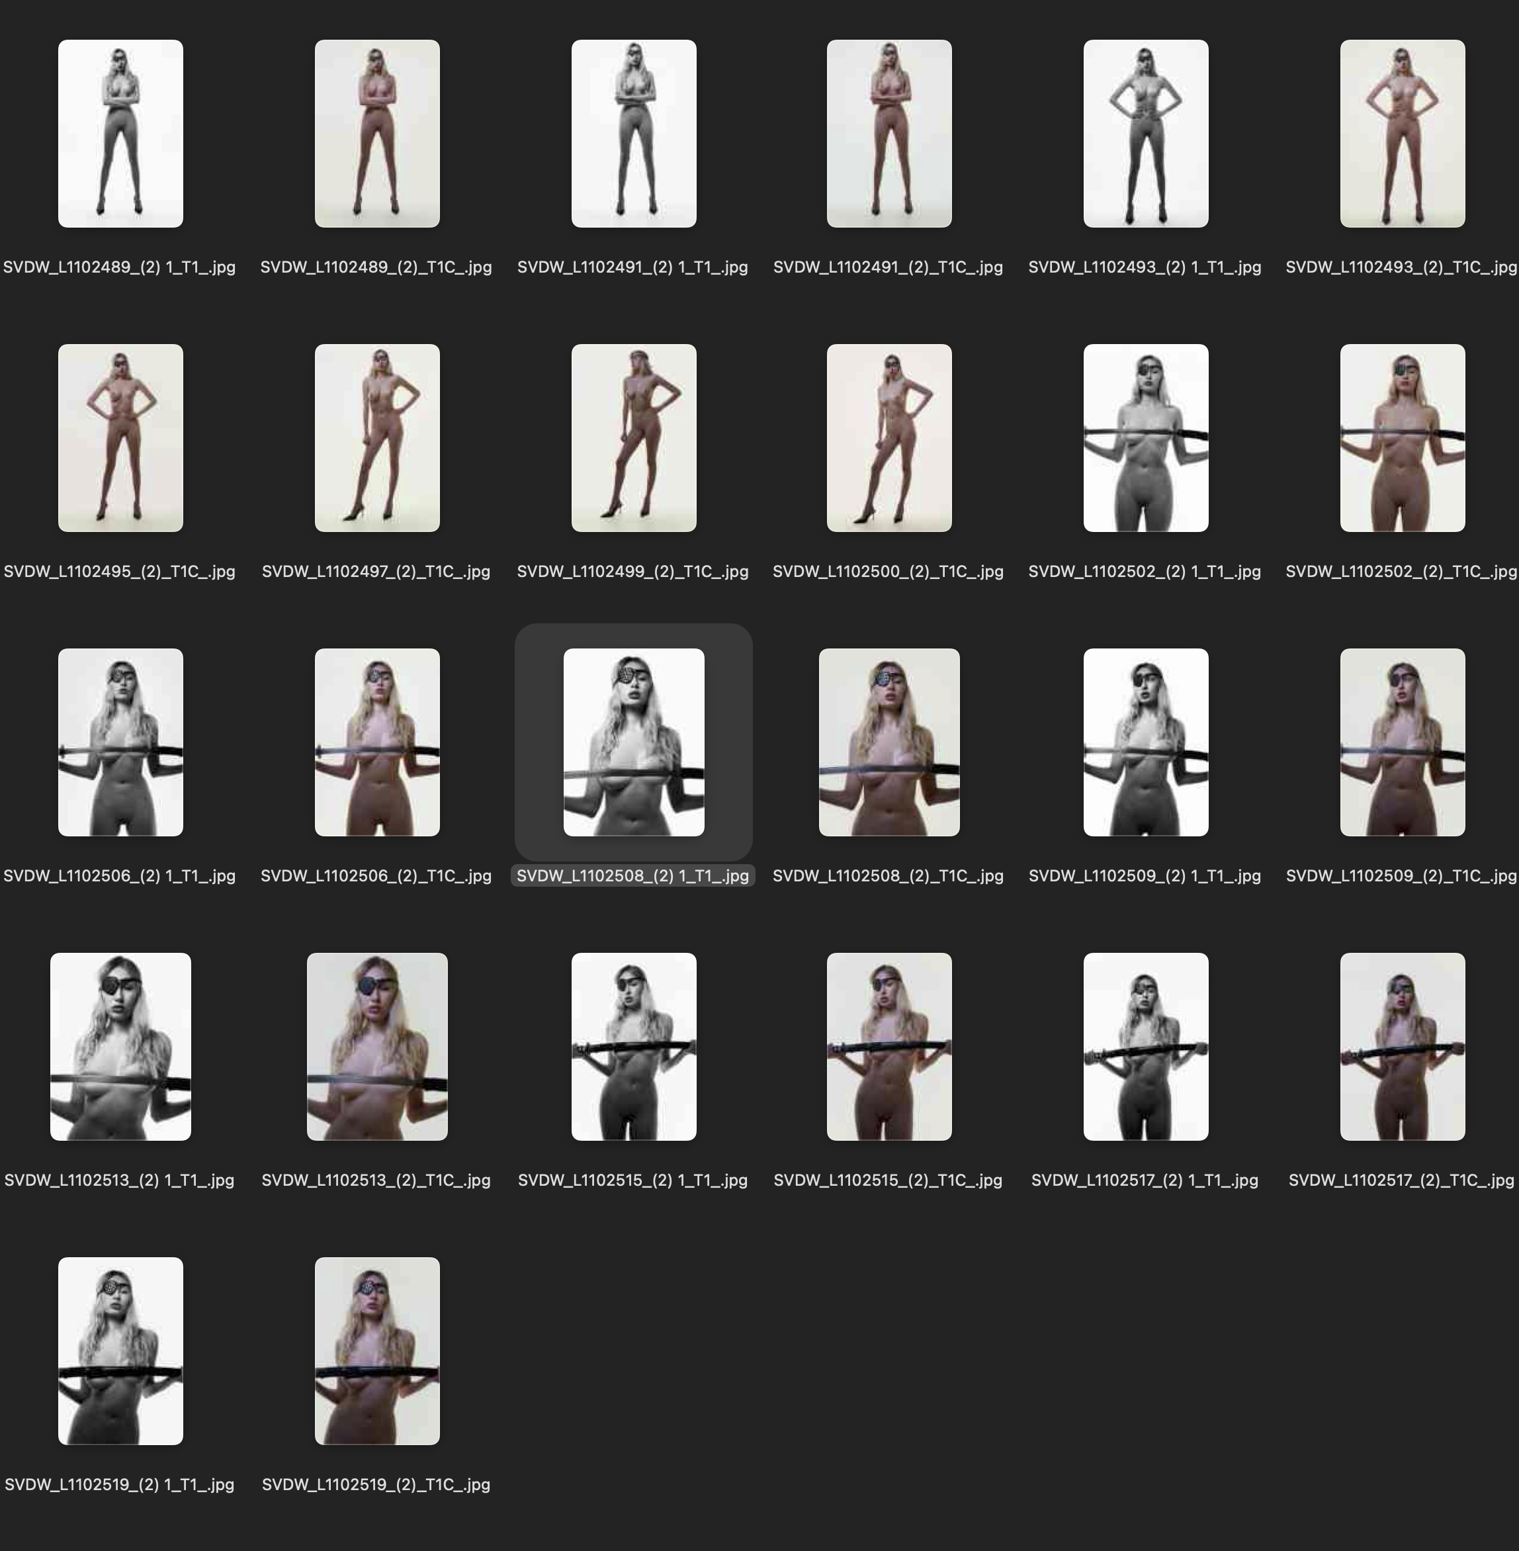Click thumbnail SVDW_L1102502_(2) 1_T1_.jpg
The width and height of the screenshot is (1519, 1551).
tap(1146, 438)
